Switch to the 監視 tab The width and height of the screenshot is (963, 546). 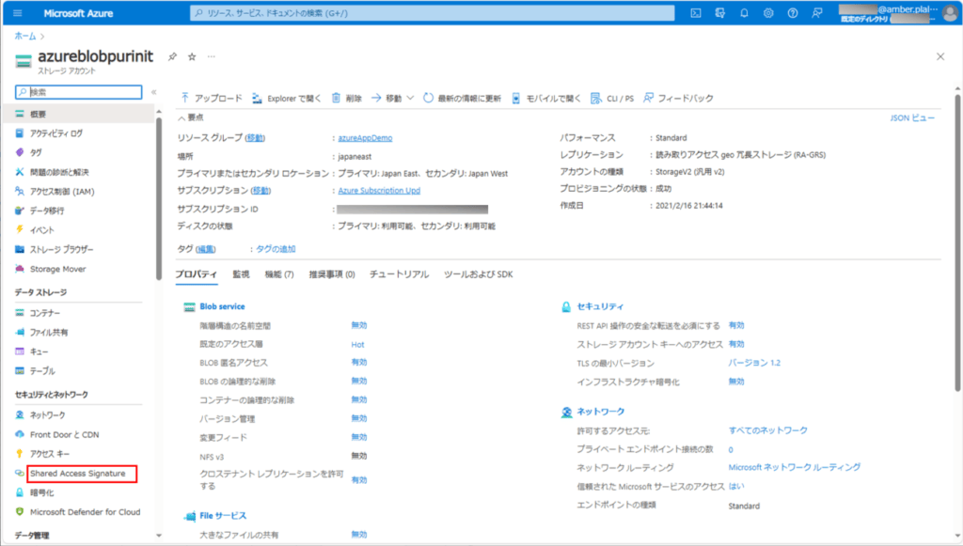coord(241,274)
